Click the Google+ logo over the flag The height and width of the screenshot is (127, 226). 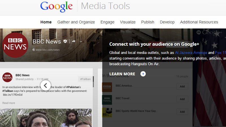pyautogui.click(x=209, y=33)
